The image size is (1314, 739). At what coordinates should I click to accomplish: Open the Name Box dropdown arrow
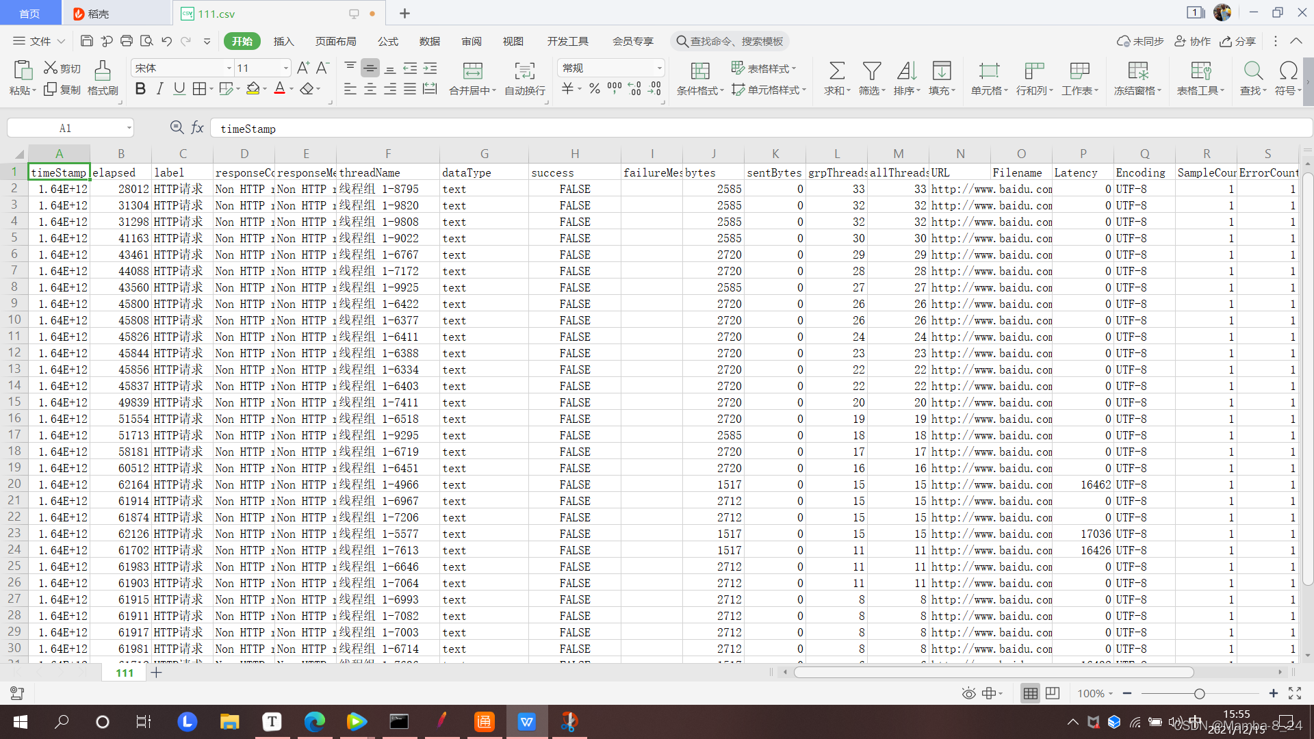(129, 128)
